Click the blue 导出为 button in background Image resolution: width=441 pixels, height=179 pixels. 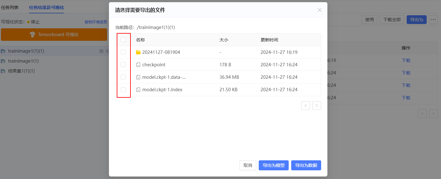tap(417, 20)
